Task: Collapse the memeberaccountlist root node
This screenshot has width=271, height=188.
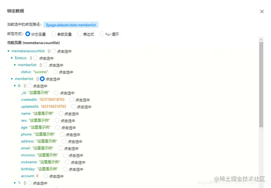Action: (8, 51)
